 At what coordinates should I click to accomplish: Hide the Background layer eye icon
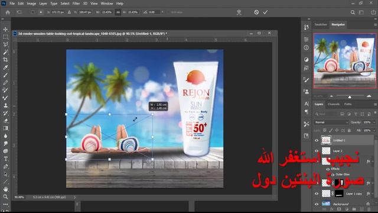(x=317, y=204)
